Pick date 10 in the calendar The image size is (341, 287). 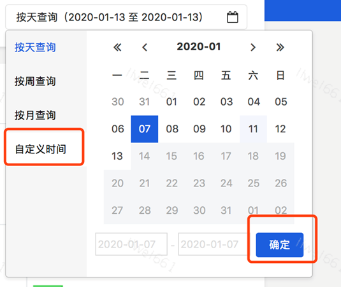point(226,129)
